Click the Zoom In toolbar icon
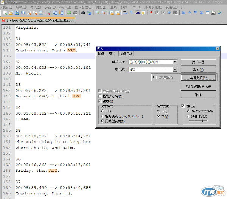This screenshot has width=227, height=199. (97, 13)
